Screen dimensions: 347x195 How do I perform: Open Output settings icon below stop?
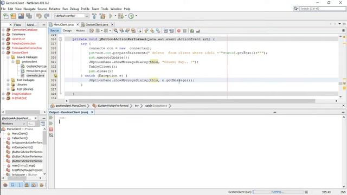[51, 135]
